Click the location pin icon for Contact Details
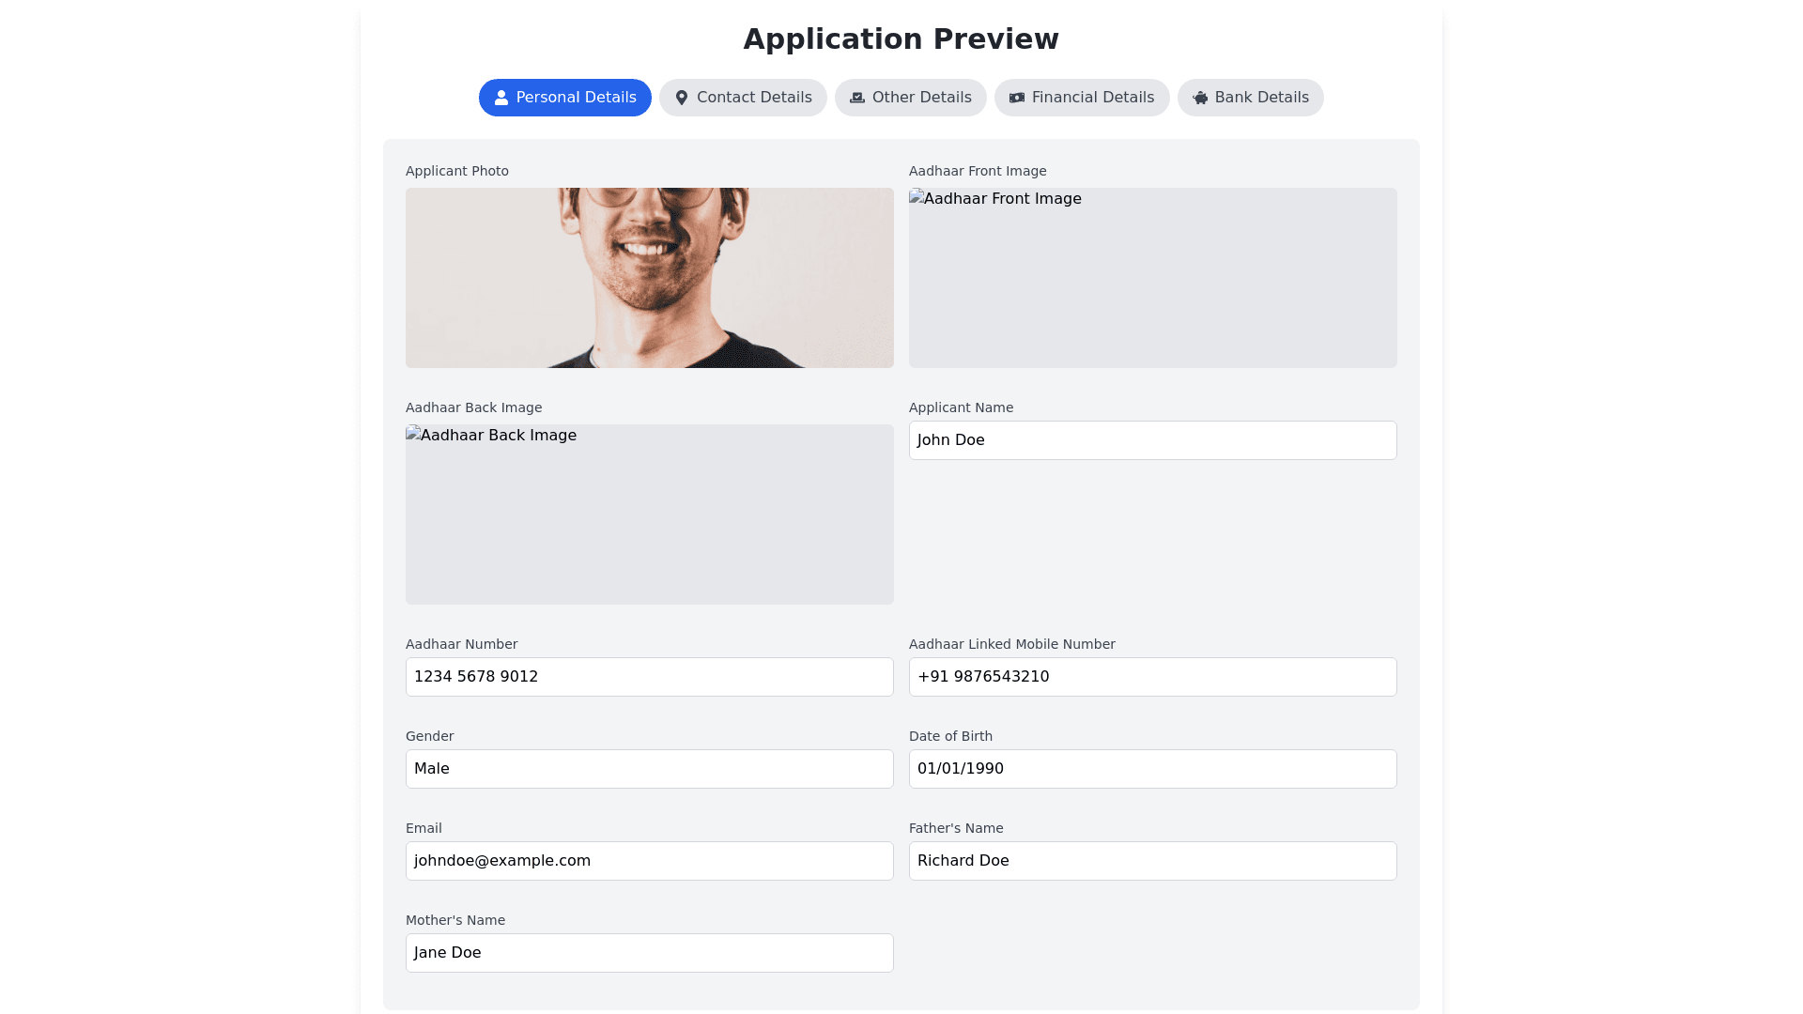The height and width of the screenshot is (1014, 1803). coord(682,98)
